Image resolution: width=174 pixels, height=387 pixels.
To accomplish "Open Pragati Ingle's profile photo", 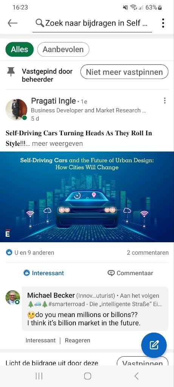I will [16, 110].
